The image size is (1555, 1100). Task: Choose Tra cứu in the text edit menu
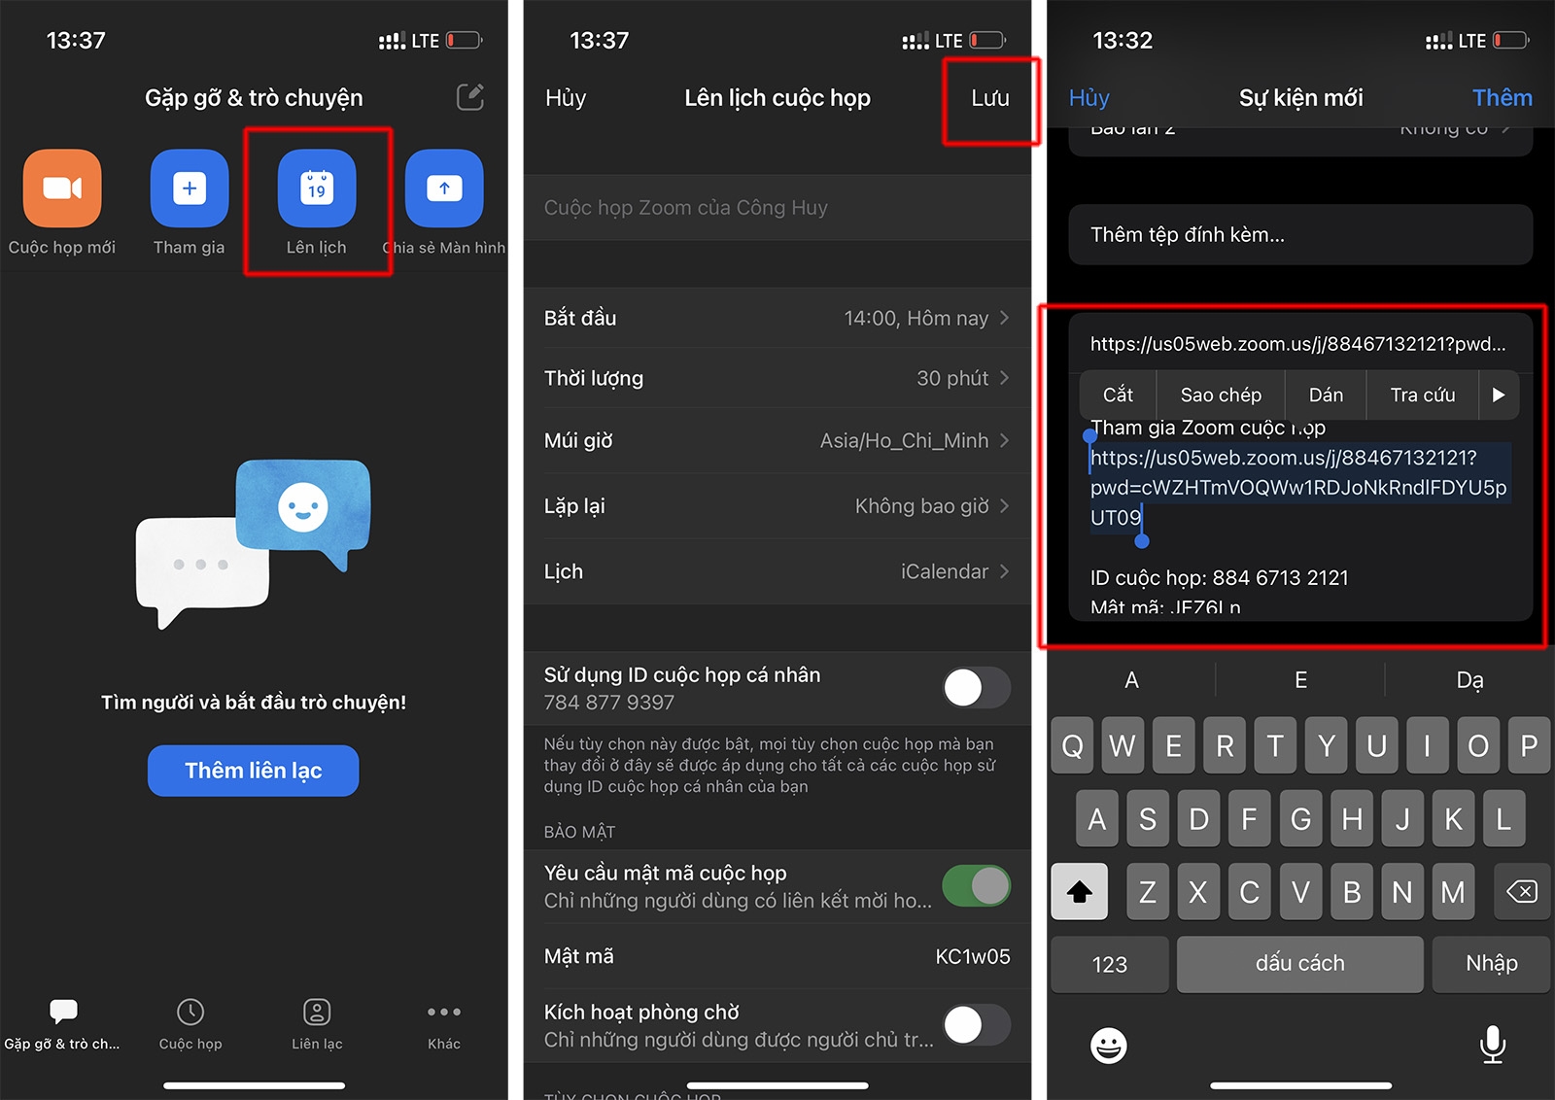coord(1423,395)
